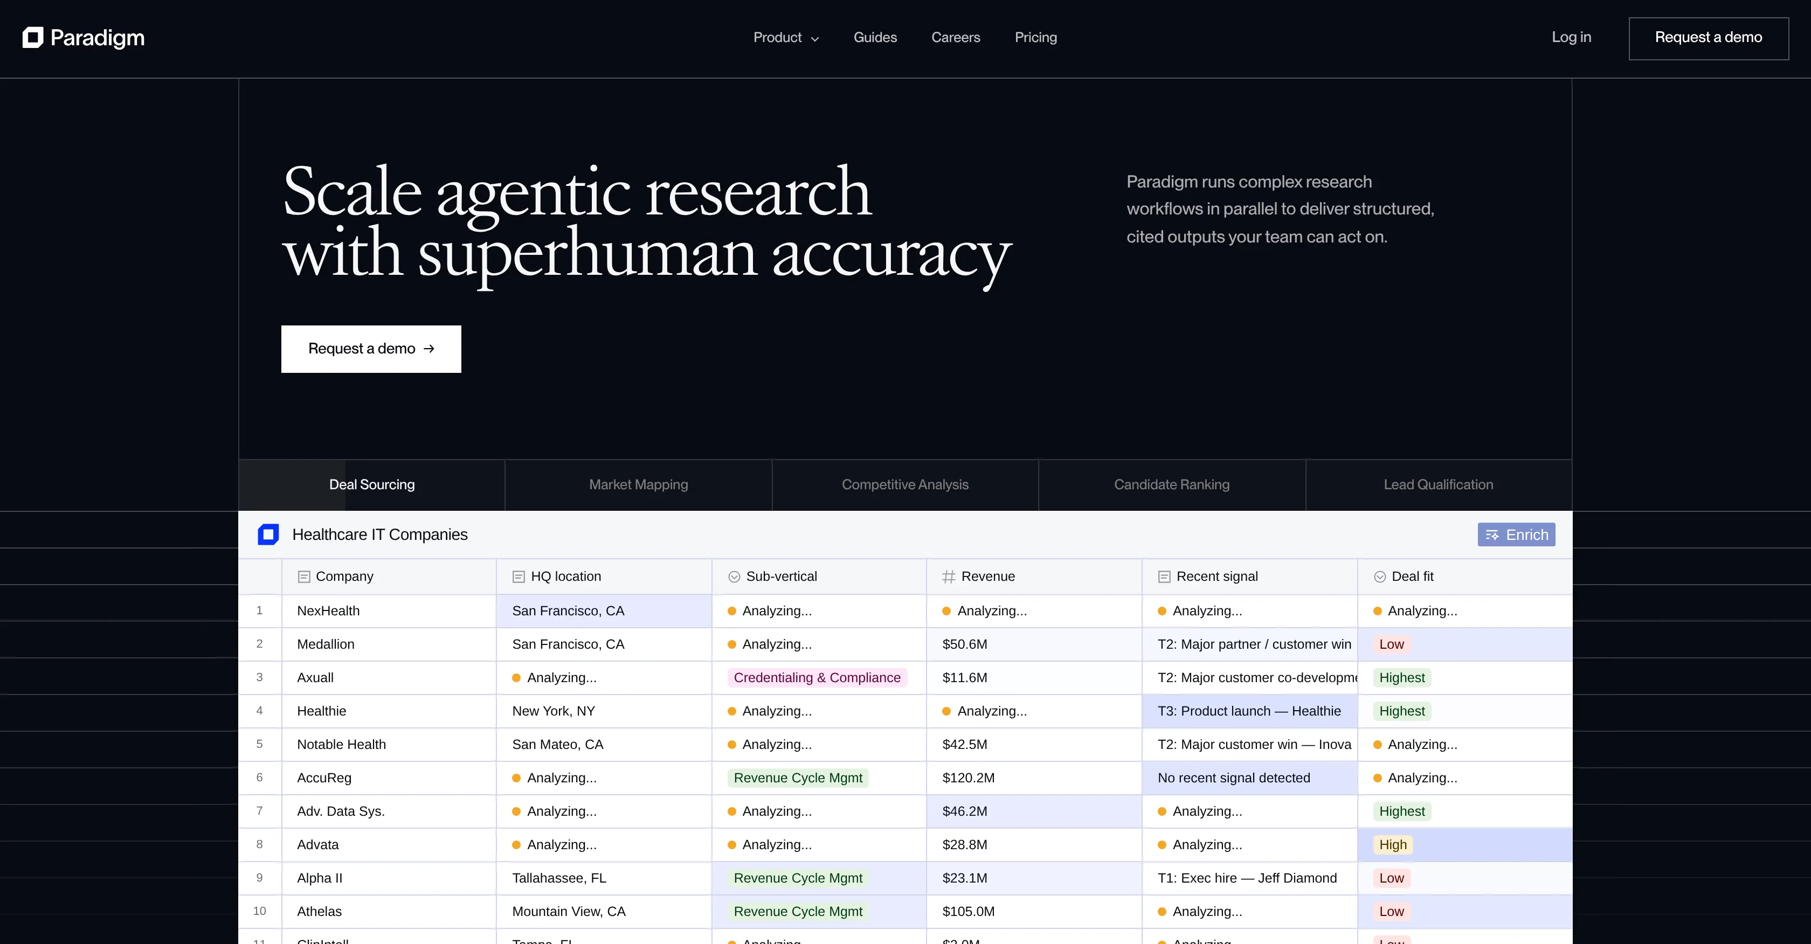Viewport: 1811px width, 944px height.
Task: Click the Credentialing & Compliance tag
Action: click(817, 678)
